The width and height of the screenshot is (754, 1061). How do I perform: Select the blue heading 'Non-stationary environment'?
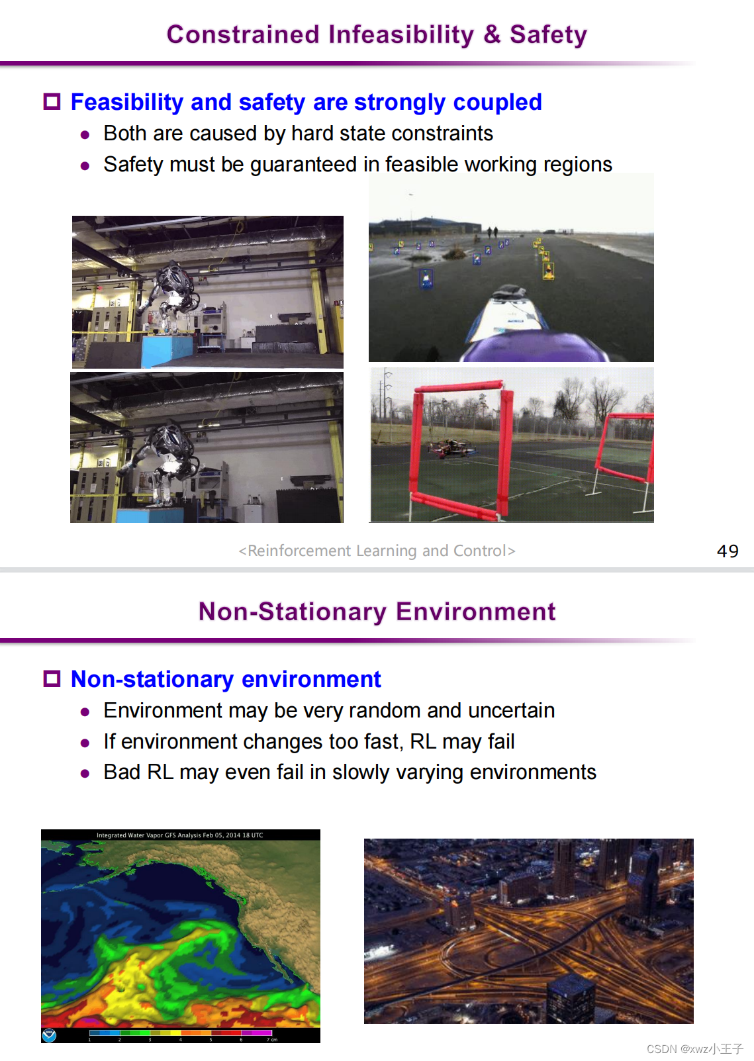(226, 679)
